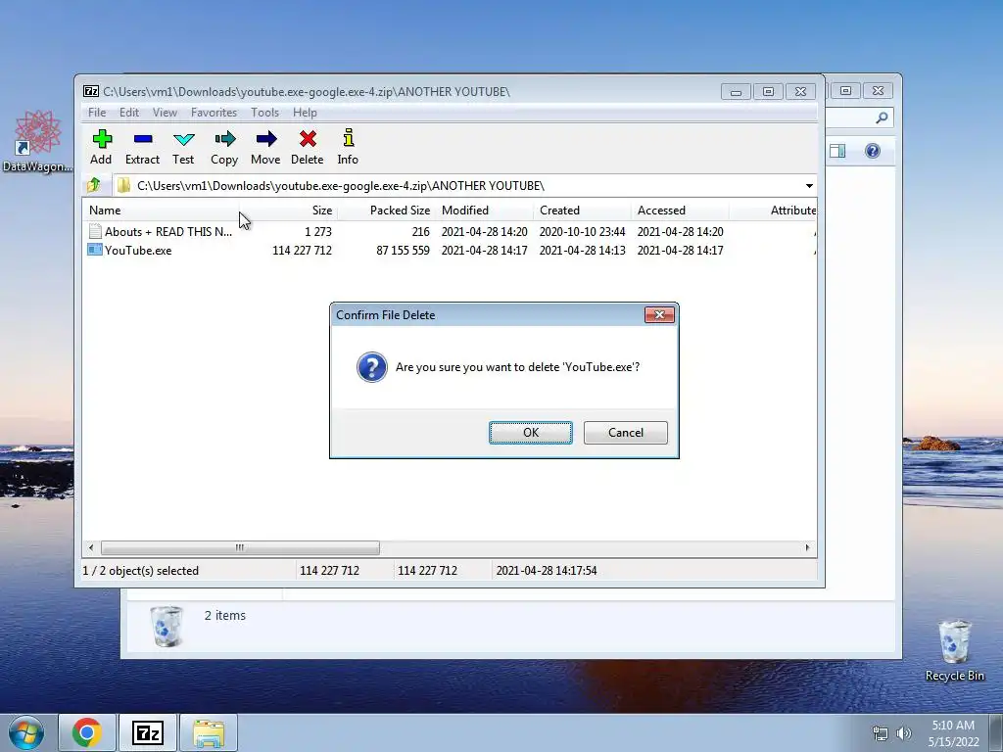
Task: Click the Copy toolbar icon
Action: (x=224, y=139)
